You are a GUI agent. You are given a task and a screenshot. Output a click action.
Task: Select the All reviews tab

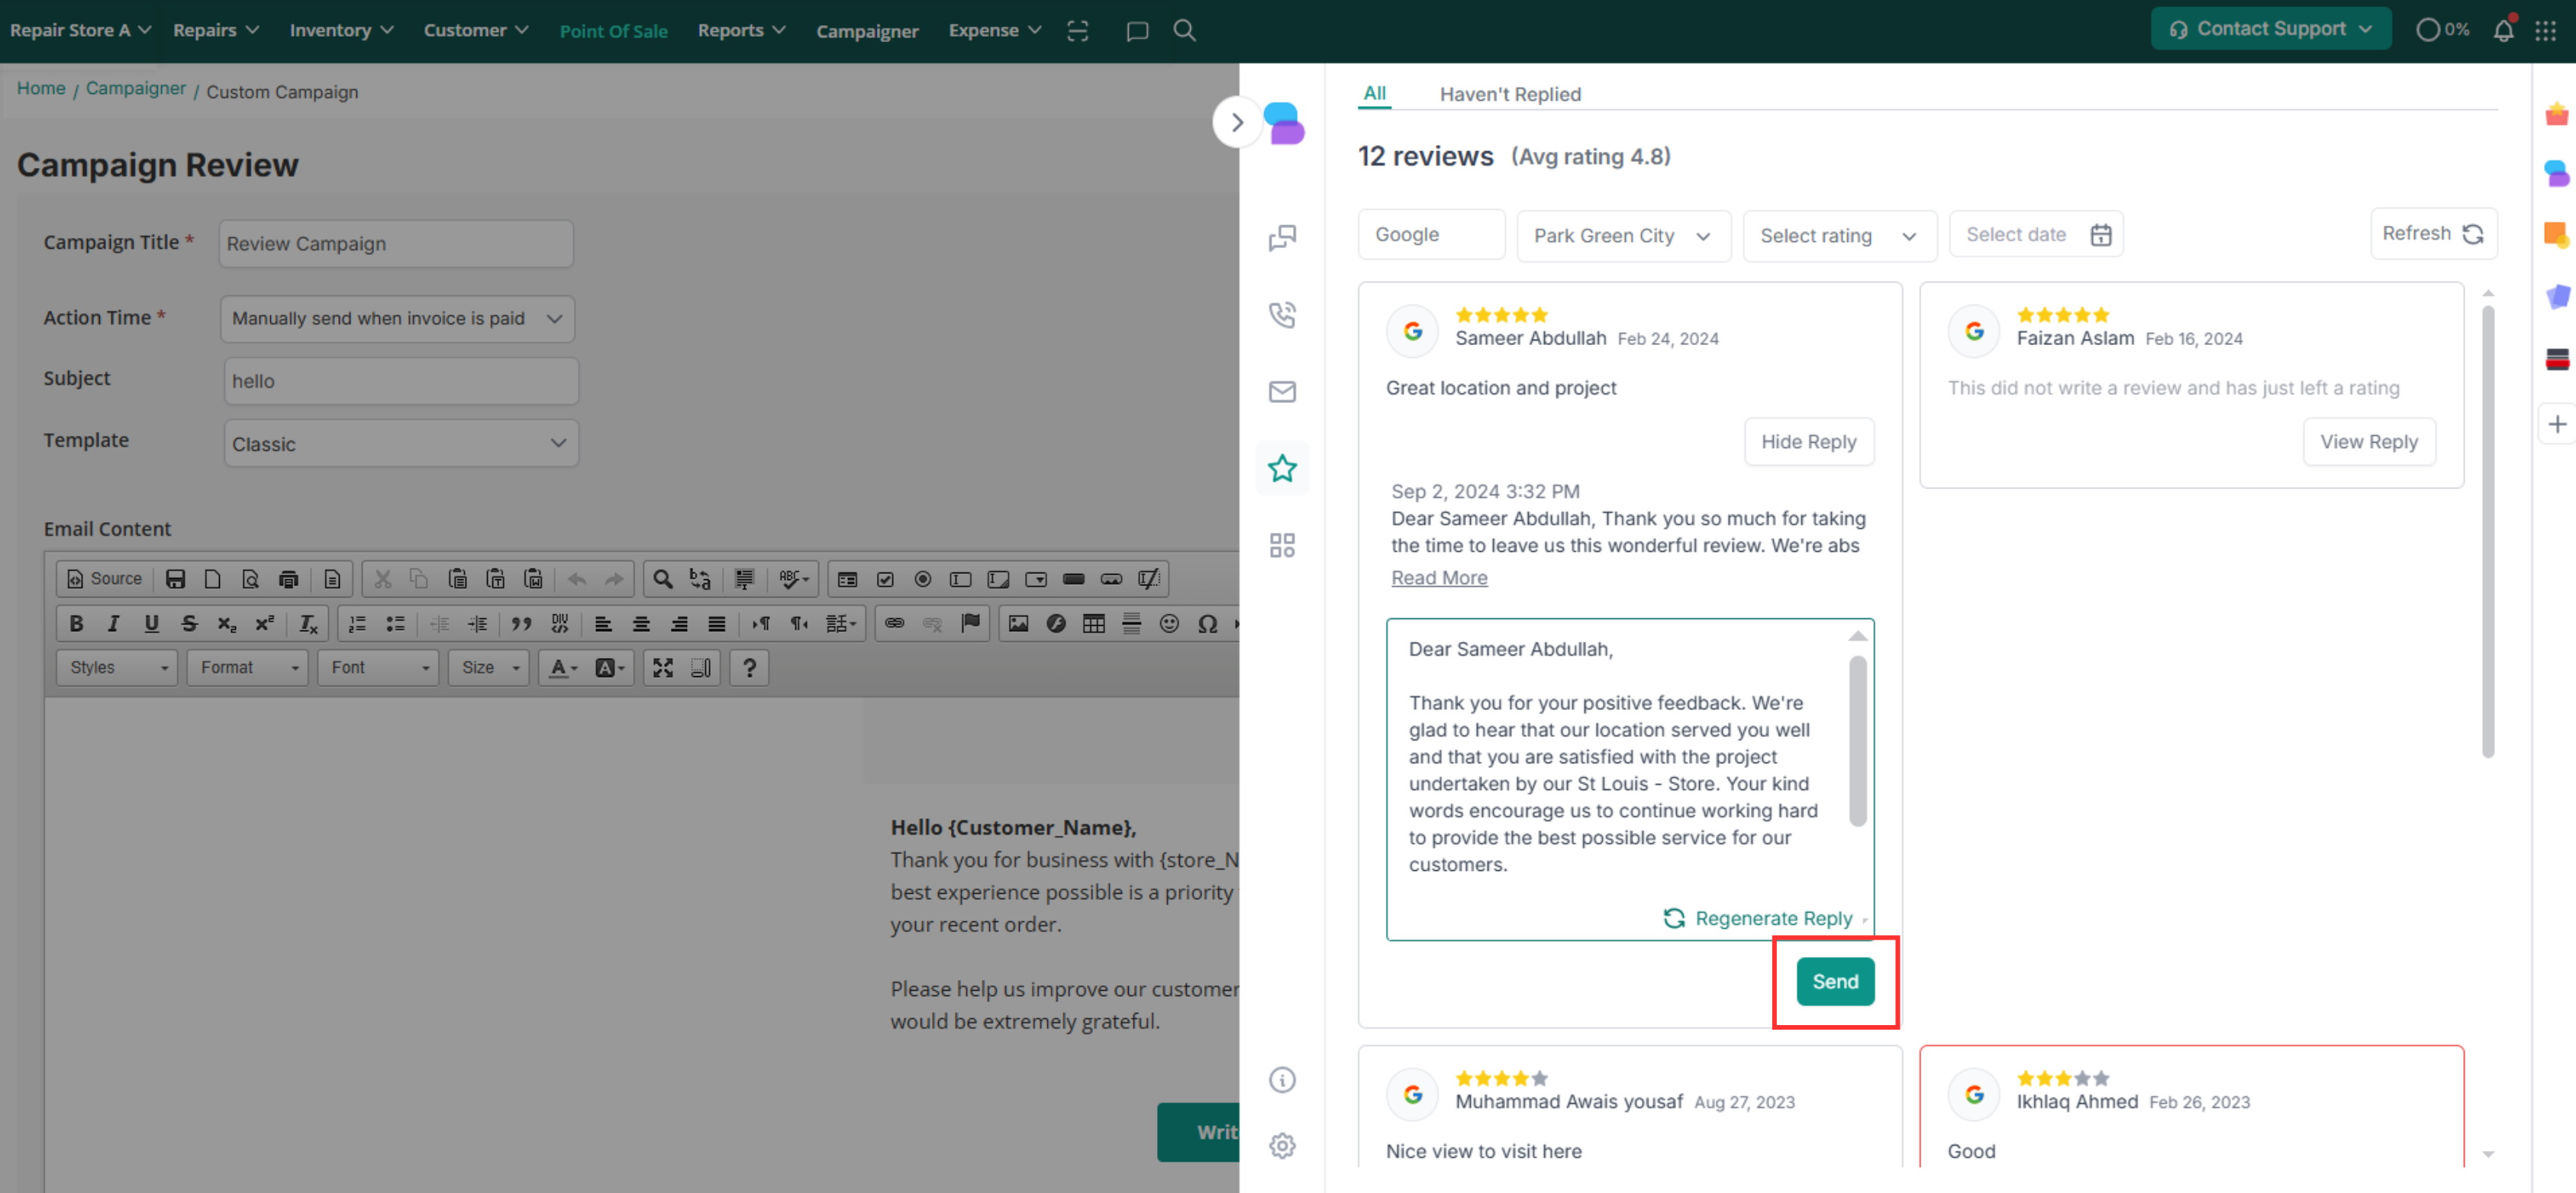tap(1374, 93)
